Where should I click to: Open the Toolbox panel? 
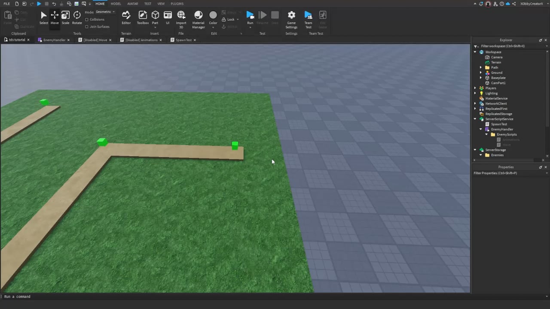pyautogui.click(x=143, y=18)
